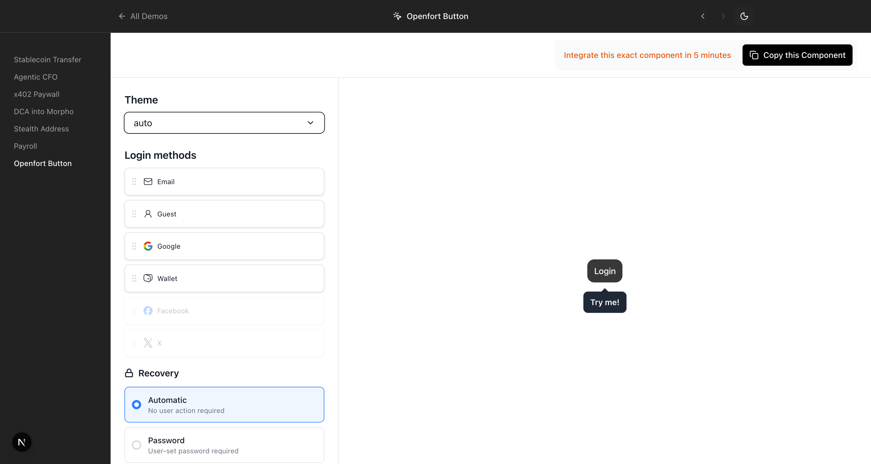The image size is (871, 464).
Task: Select Automatic recovery radio button
Action: [x=137, y=404]
